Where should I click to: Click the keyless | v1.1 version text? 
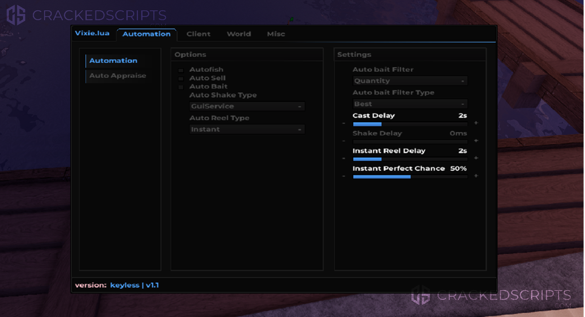[134, 285]
